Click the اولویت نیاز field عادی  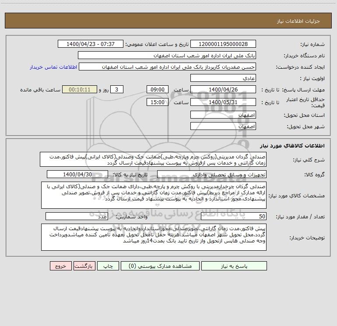tap(223, 78)
